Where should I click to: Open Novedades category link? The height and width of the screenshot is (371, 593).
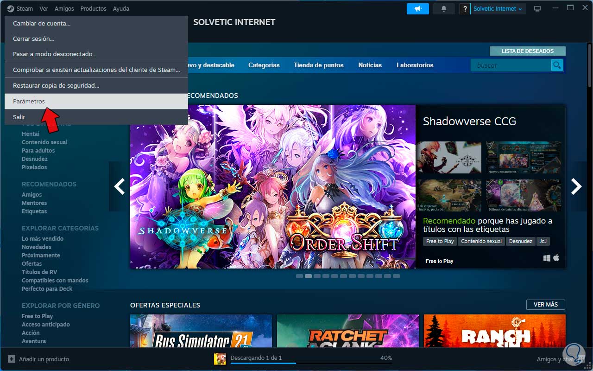click(37, 247)
